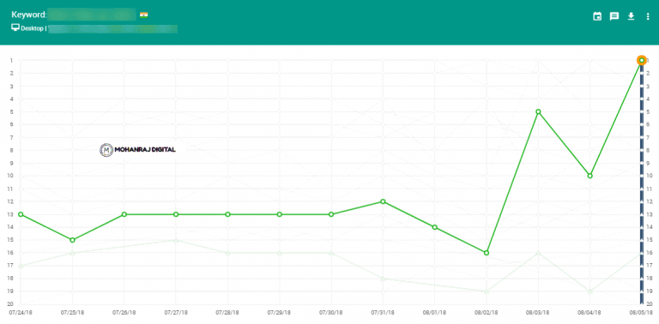Image resolution: width=659 pixels, height=324 pixels.
Task: Select the rank 13 data point on 07/27/18
Action: [176, 214]
